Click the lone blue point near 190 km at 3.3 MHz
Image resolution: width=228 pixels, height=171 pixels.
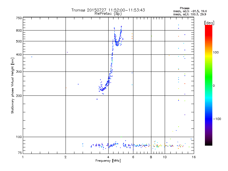coord(97,99)
